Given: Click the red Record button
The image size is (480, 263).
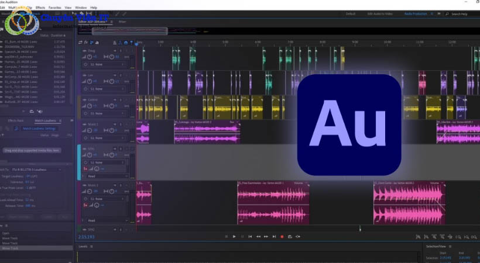Looking at the screenshot, I should [x=282, y=236].
